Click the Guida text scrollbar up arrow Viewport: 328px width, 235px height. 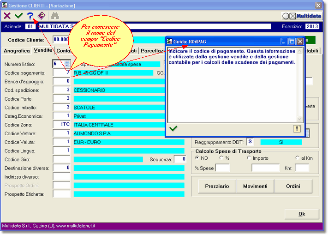pyautogui.click(x=299, y=51)
